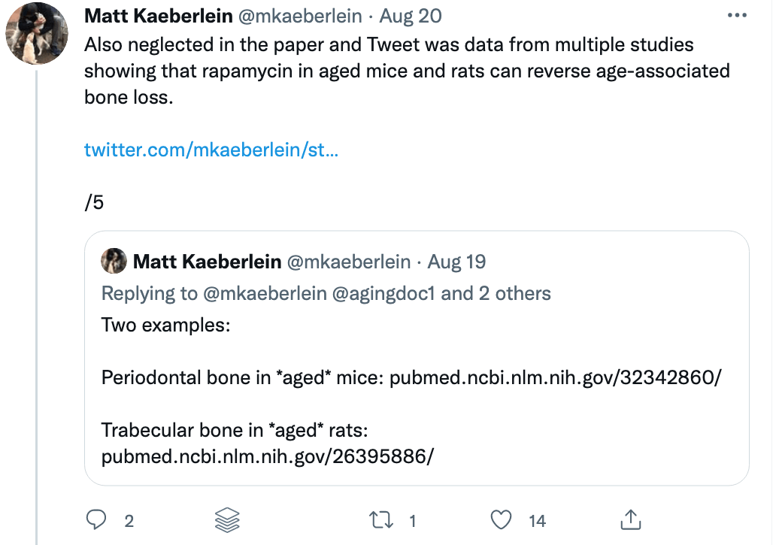776x545 pixels.
Task: Click the @mkaeberlein handle in main tweet
Action: (x=299, y=16)
